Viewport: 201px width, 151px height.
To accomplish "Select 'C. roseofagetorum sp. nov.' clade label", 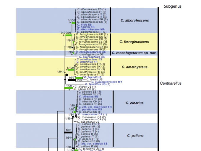I will (134, 53).
